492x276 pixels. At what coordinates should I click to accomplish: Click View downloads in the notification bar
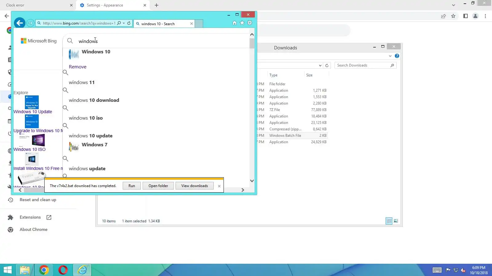point(194,186)
